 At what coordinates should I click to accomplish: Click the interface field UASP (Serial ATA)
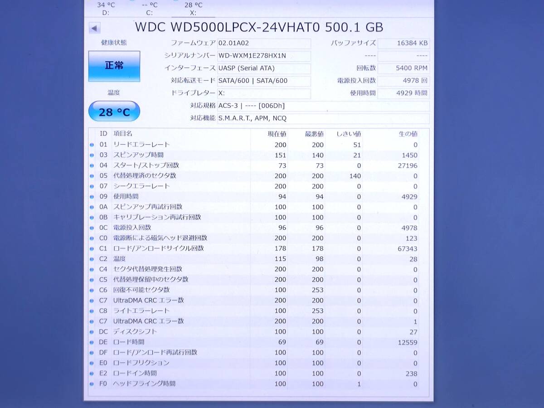pyautogui.click(x=264, y=68)
